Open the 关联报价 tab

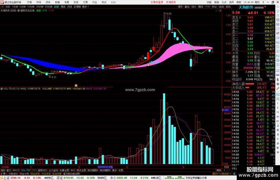point(13,173)
